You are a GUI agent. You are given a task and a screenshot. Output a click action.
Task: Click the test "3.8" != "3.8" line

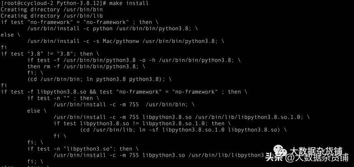50,54
